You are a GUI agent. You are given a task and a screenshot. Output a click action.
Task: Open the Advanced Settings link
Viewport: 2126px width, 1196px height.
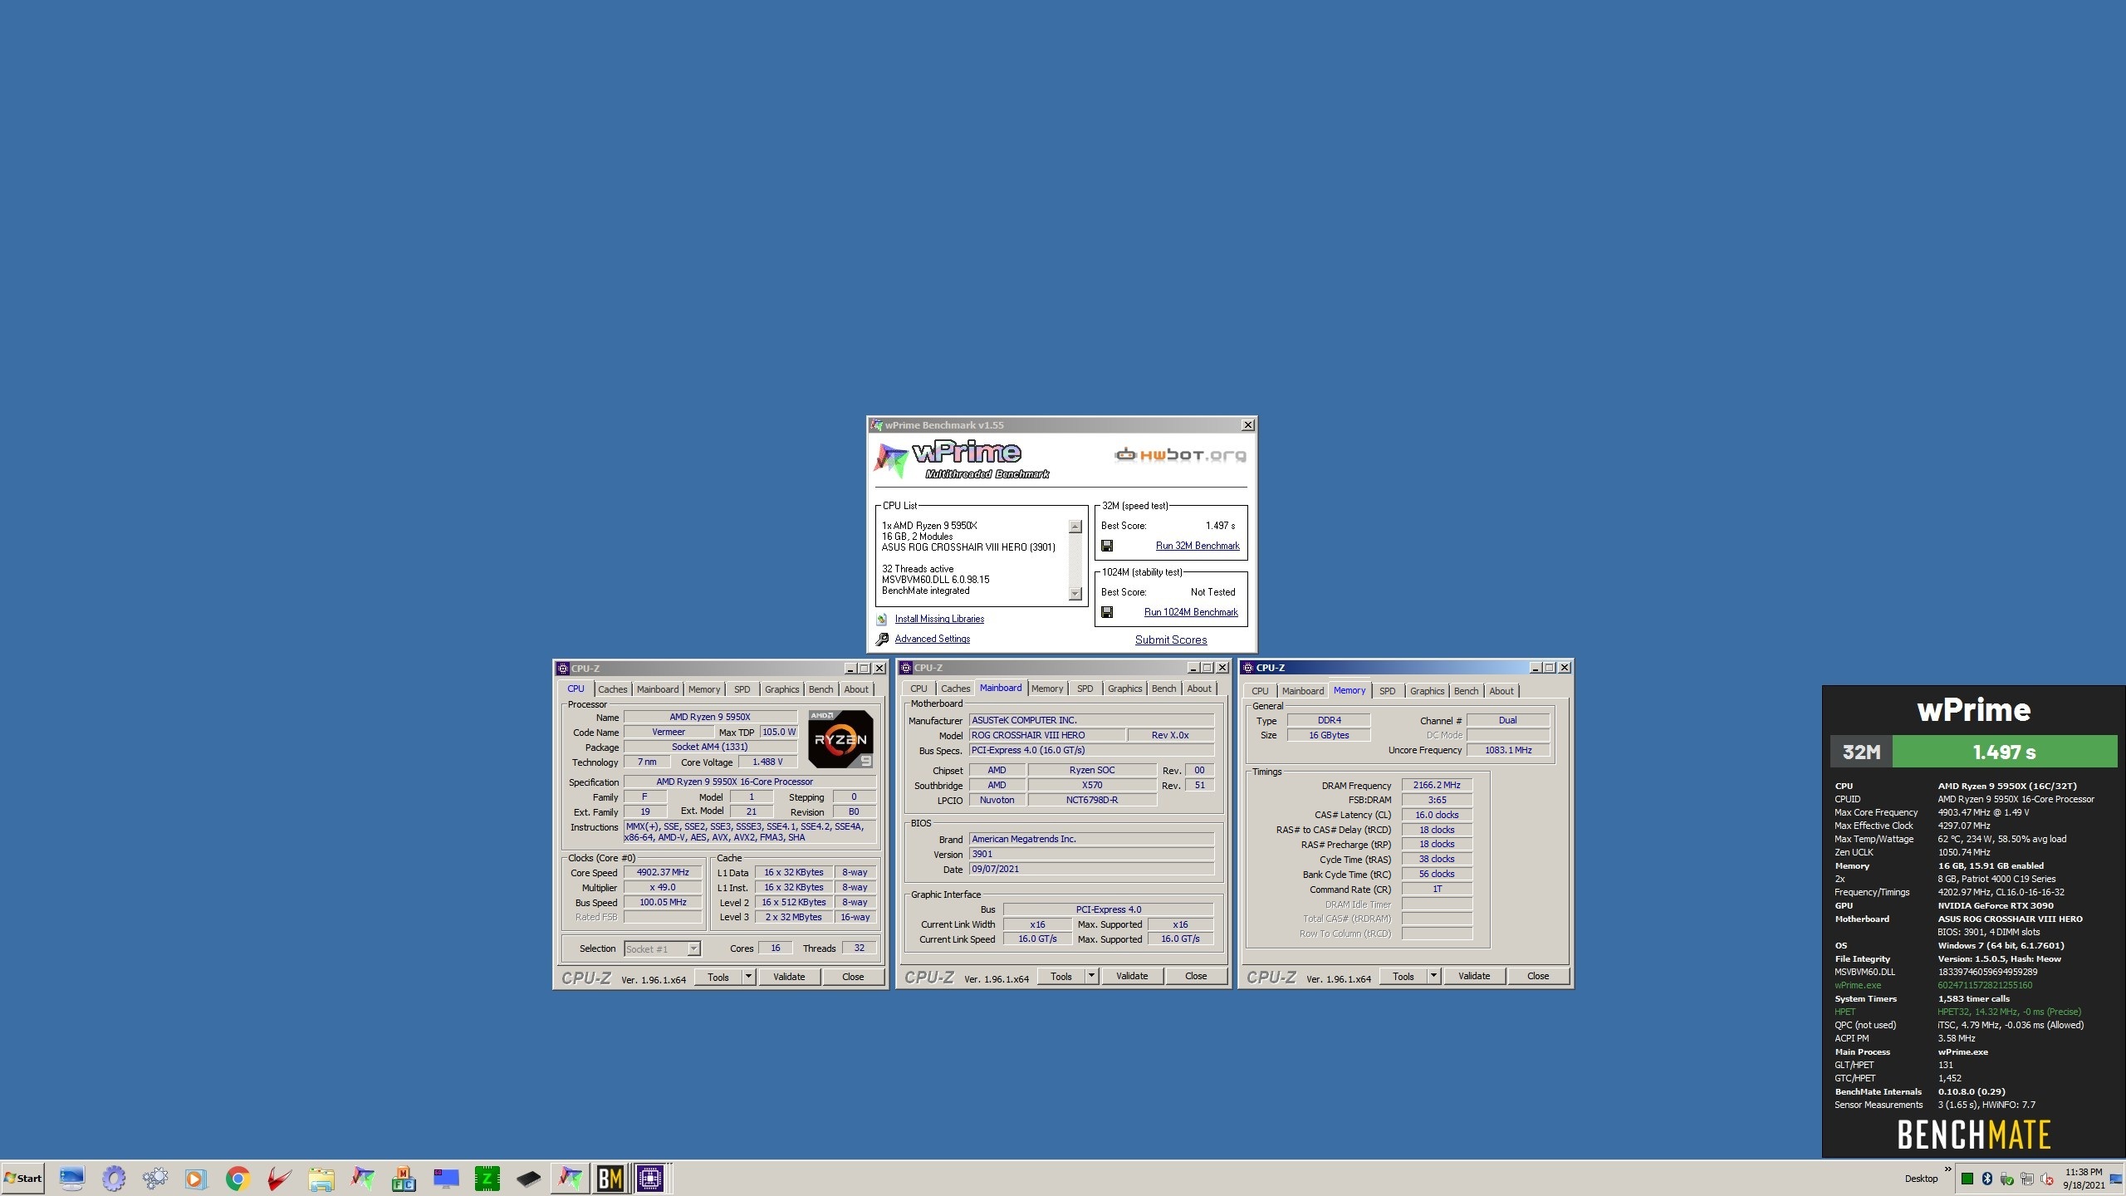[932, 640]
